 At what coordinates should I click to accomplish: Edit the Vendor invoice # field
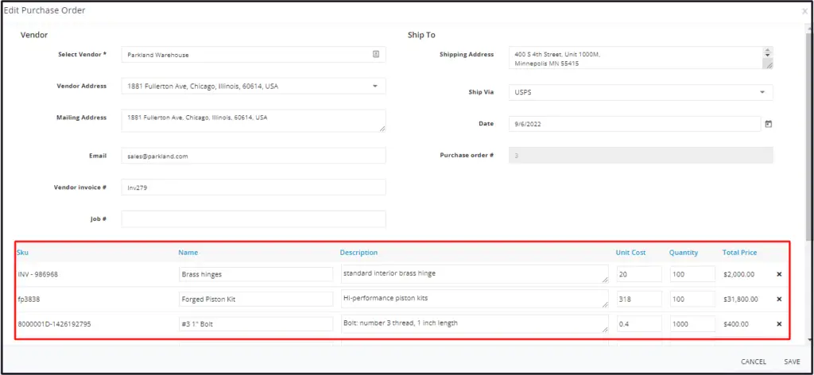point(254,187)
